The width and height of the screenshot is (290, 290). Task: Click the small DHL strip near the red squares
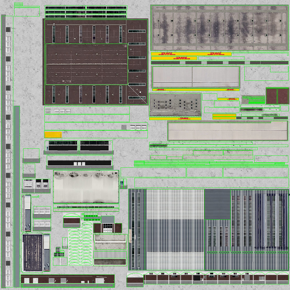228,99
